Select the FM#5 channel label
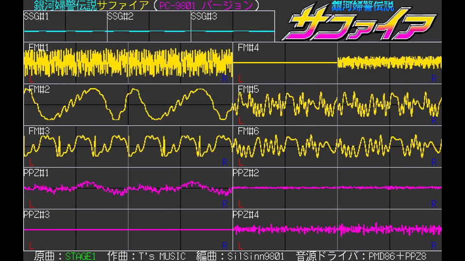465x261 pixels. pos(248,89)
